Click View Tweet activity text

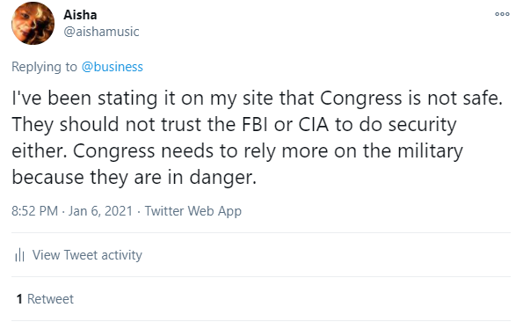click(x=87, y=255)
